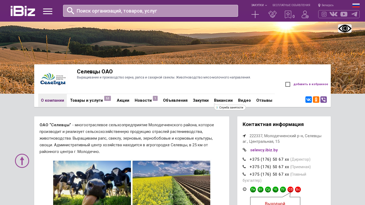Select Friday 'Пт' schedule circle

click(283, 190)
